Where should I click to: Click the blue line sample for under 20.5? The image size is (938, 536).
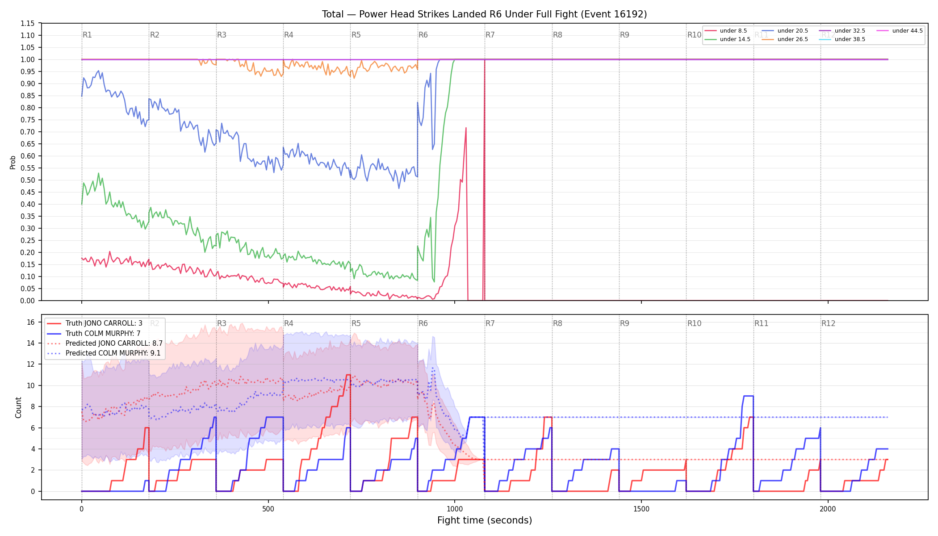[767, 31]
